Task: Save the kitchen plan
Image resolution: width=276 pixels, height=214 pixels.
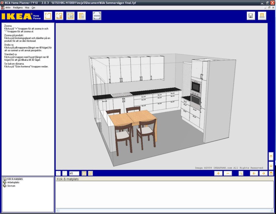Action: click(x=251, y=15)
